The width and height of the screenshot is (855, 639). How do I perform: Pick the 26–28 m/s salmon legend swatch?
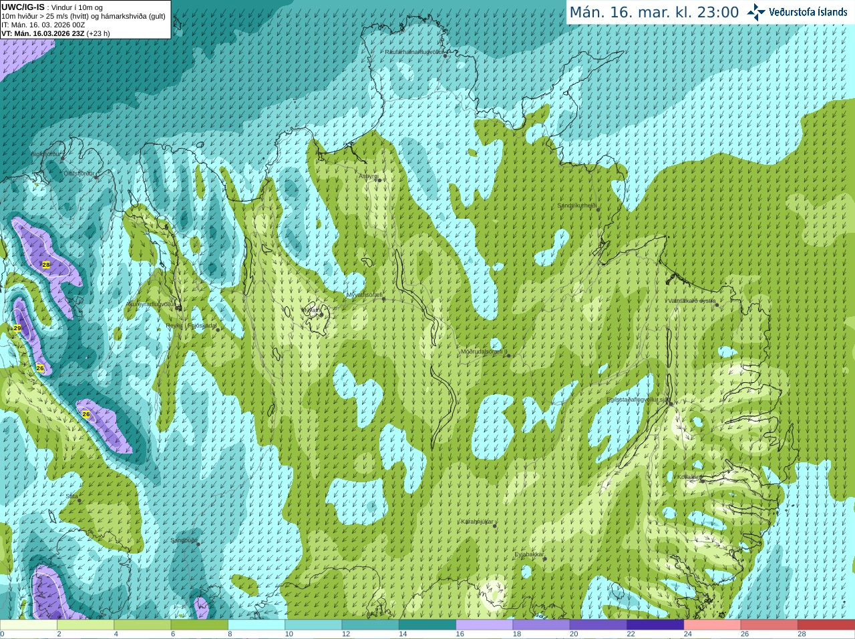click(x=769, y=625)
